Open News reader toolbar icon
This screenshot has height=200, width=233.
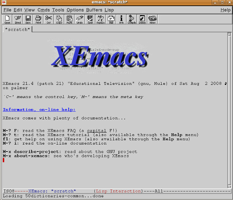(x=153, y=19)
